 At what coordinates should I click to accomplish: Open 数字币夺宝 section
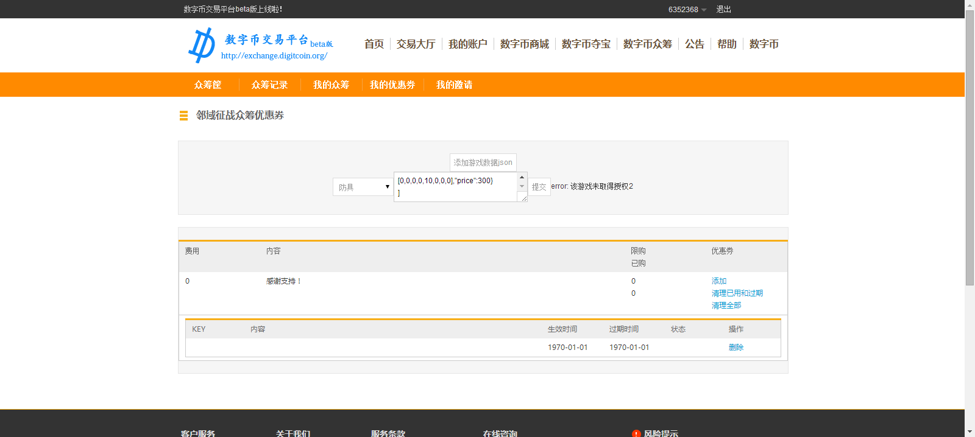586,44
